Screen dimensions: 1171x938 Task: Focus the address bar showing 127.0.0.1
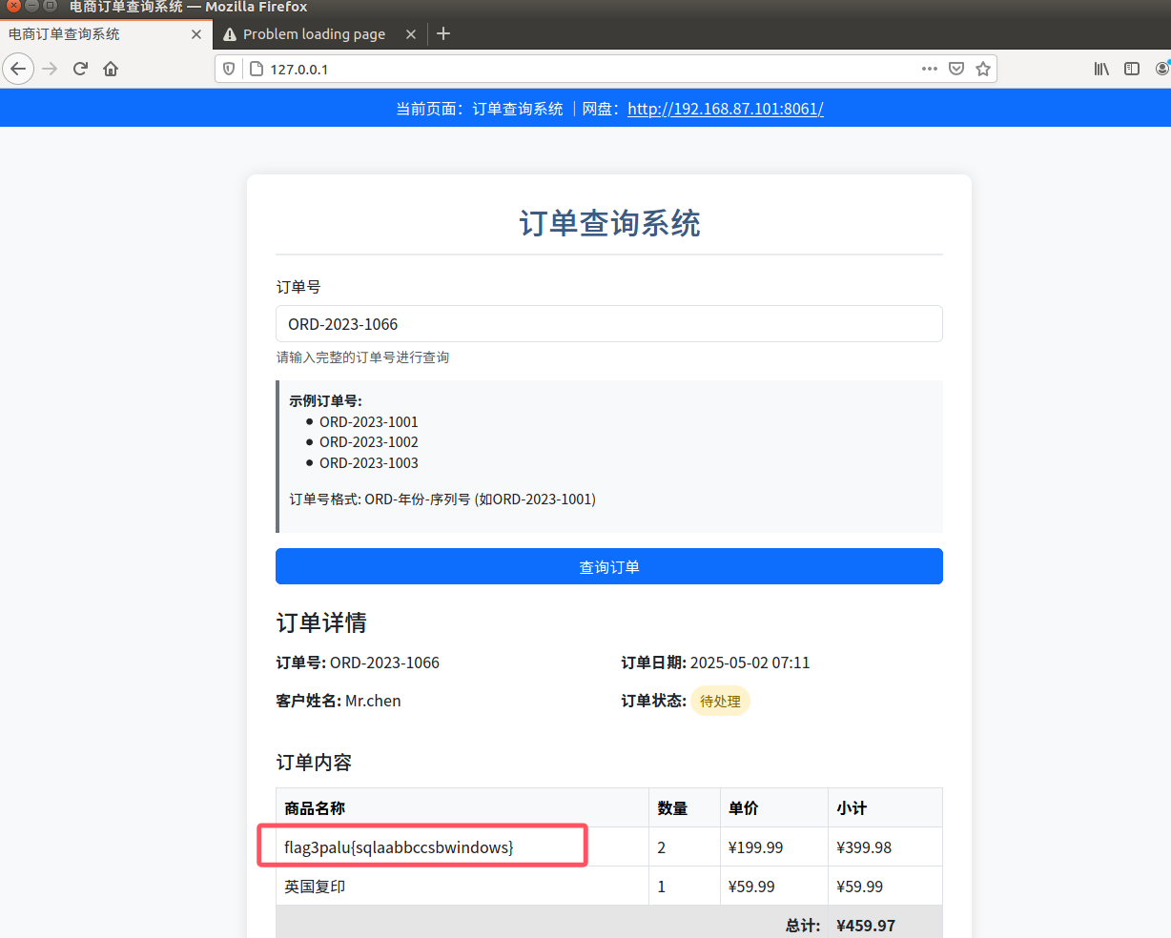572,69
